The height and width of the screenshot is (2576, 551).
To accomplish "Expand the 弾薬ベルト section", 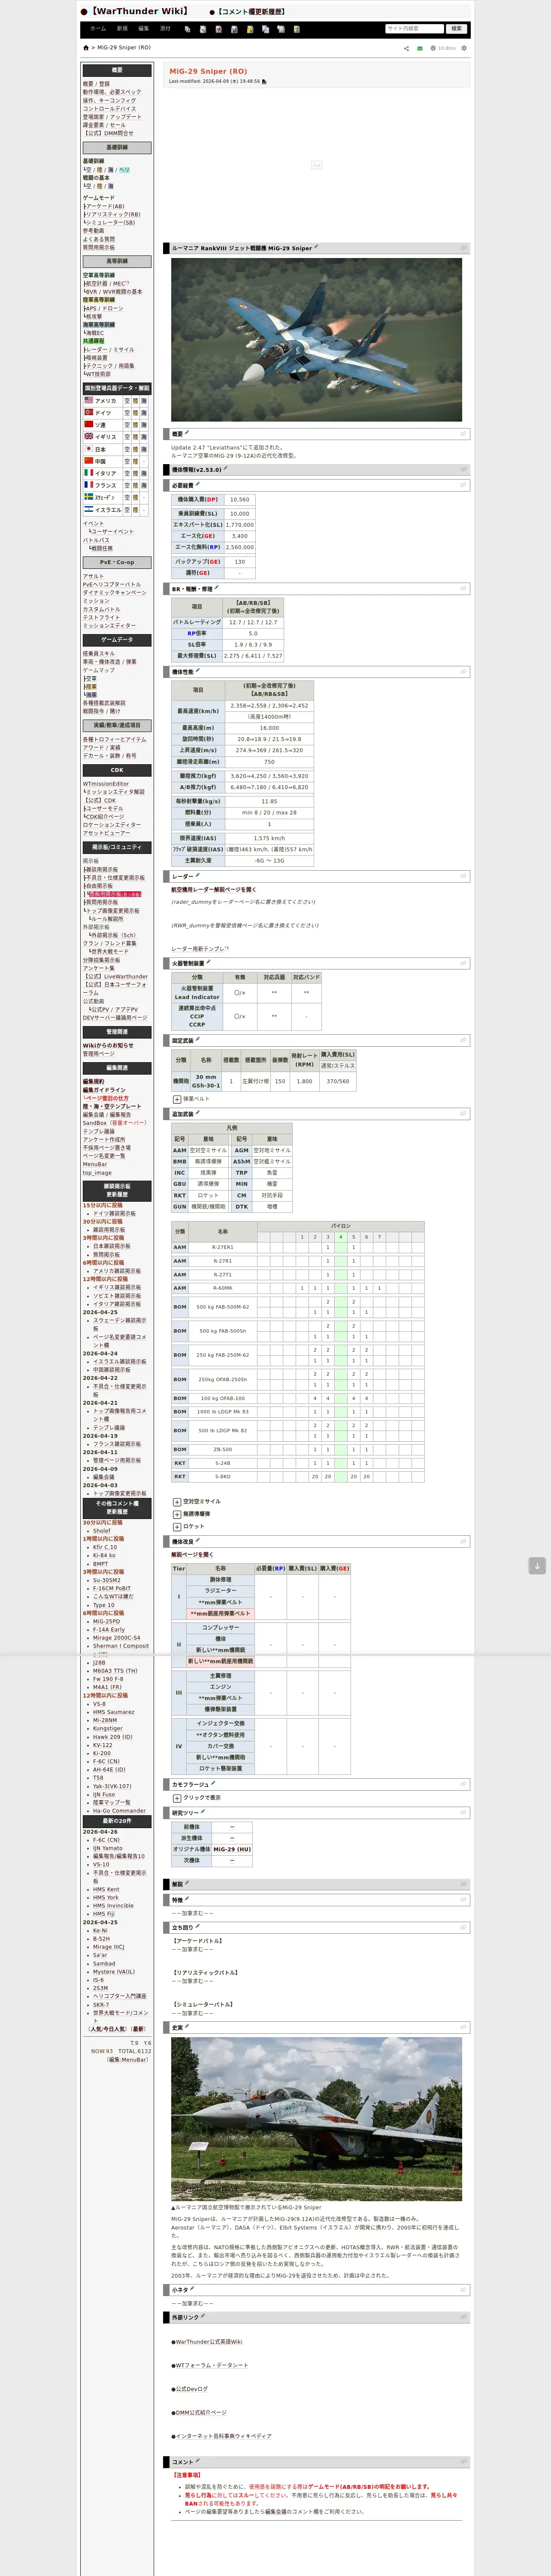I will pyautogui.click(x=177, y=1099).
